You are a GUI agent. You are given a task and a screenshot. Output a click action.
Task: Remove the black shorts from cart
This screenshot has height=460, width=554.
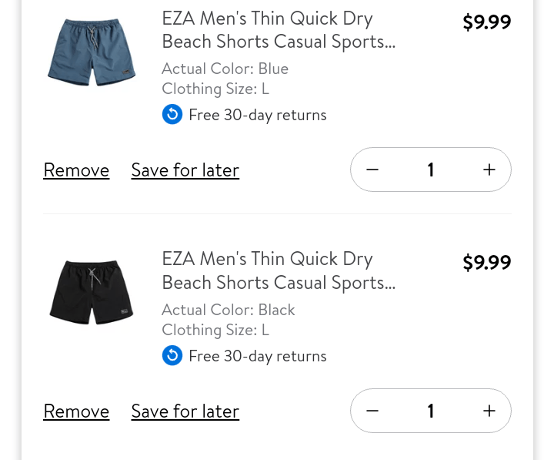76,411
